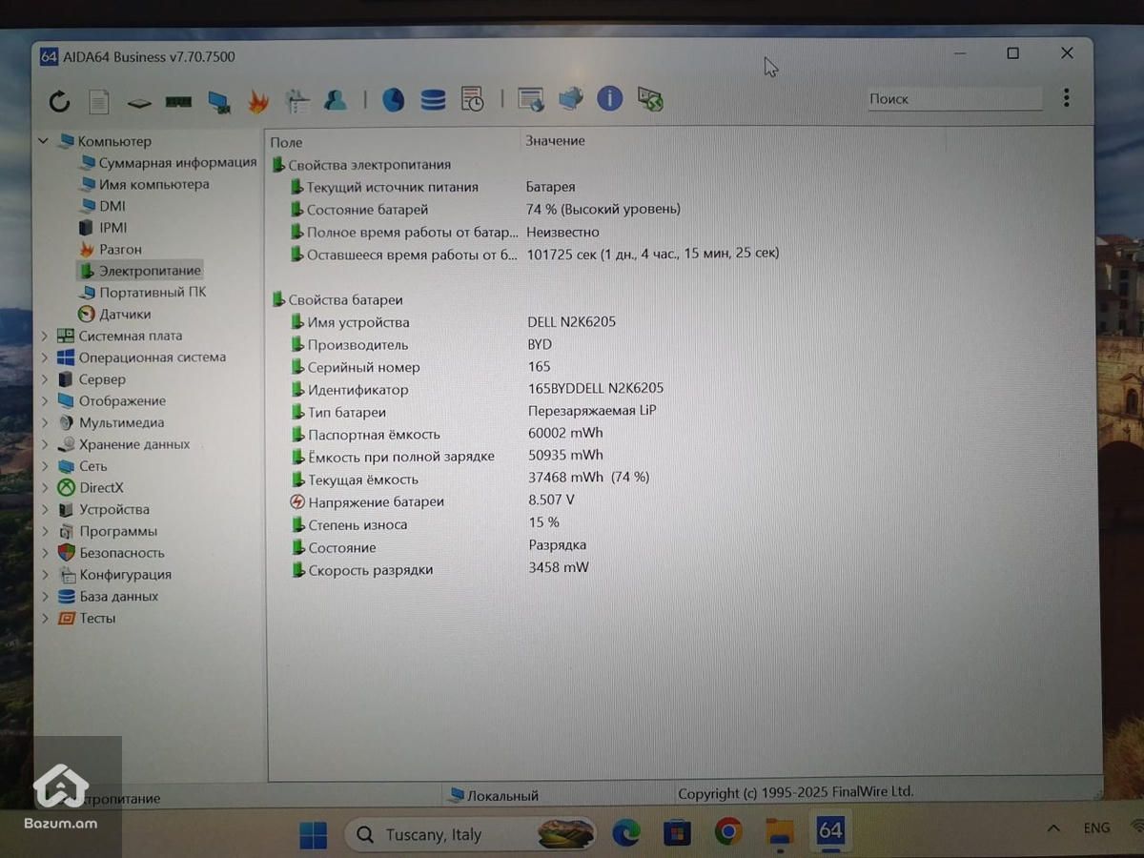1144x858 pixels.
Task: Select Суммарная информация in the tree
Action: click(167, 162)
